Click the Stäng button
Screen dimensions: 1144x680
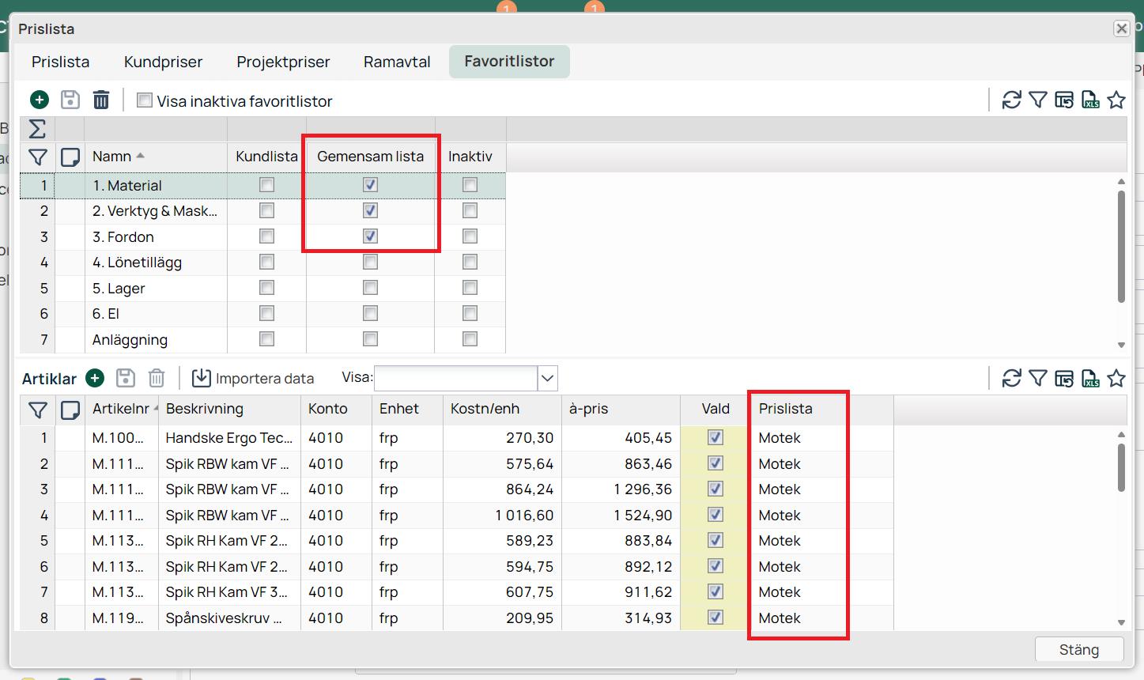click(1078, 649)
